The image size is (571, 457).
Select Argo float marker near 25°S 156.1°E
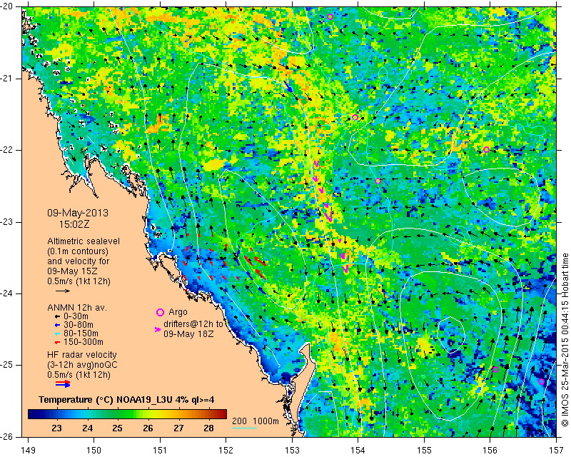click(495, 370)
